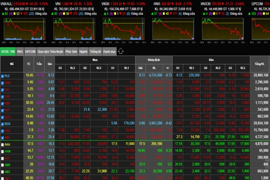This screenshot has width=270, height=180.
Task: Switch to the HNX tab
Action: coord(20,51)
